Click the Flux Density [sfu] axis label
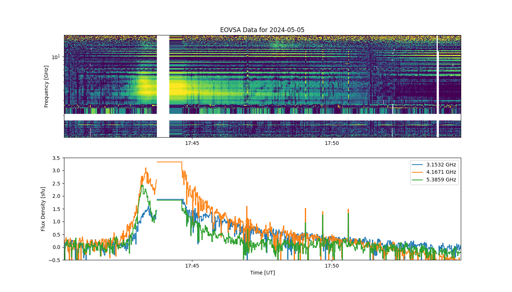The height and width of the screenshot is (292, 512). point(43,209)
